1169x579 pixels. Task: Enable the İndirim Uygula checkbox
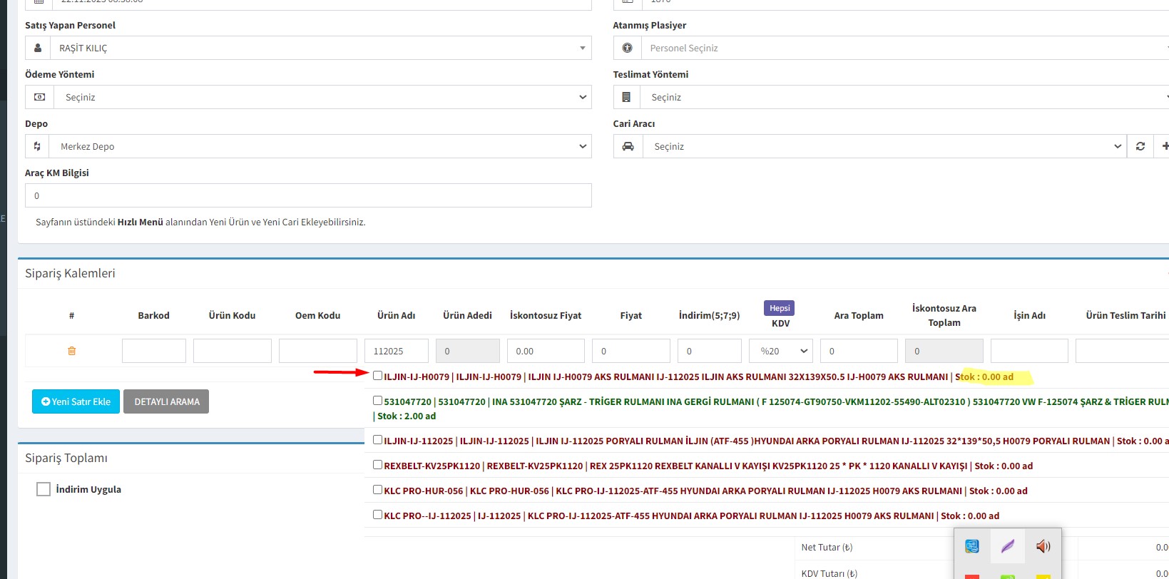pos(44,489)
